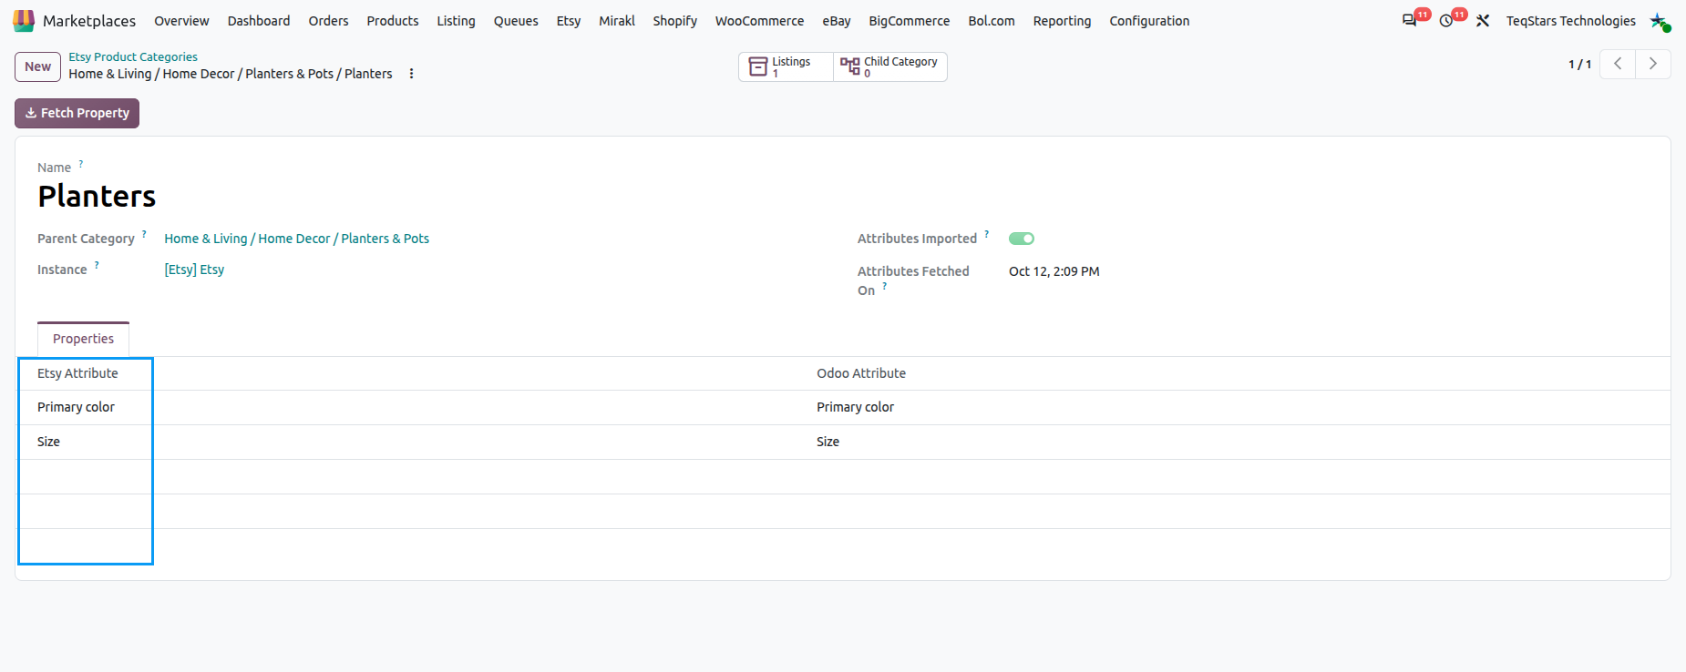1686x672 pixels.
Task: Open the Home & Living parent category link
Action: tap(296, 239)
